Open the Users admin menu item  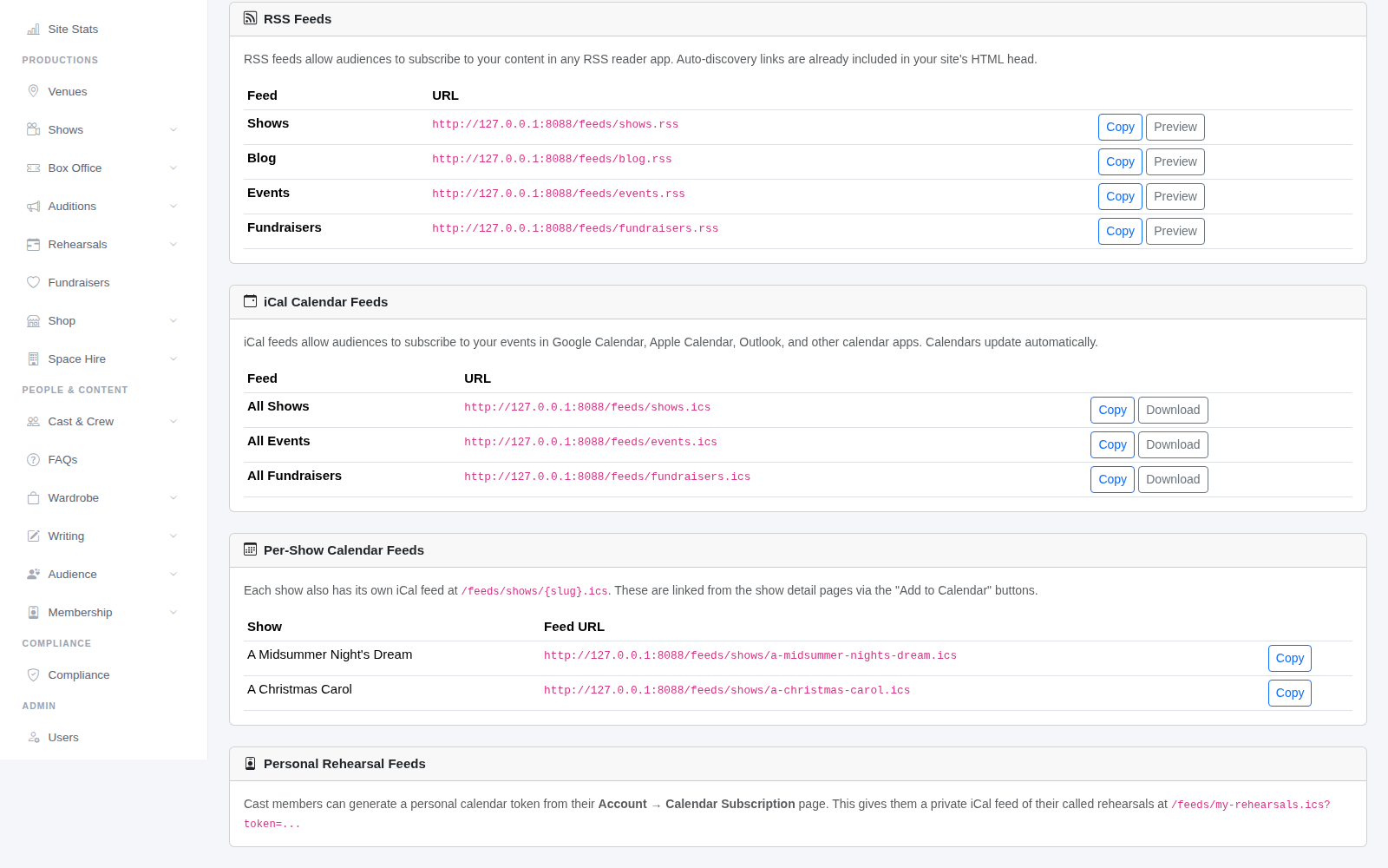coord(102,737)
